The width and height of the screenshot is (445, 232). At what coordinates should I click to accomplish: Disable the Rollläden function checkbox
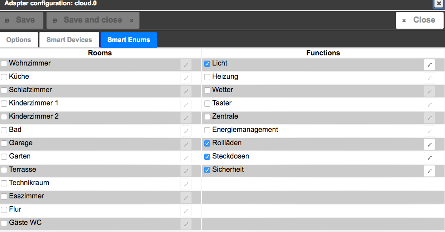pyautogui.click(x=207, y=143)
